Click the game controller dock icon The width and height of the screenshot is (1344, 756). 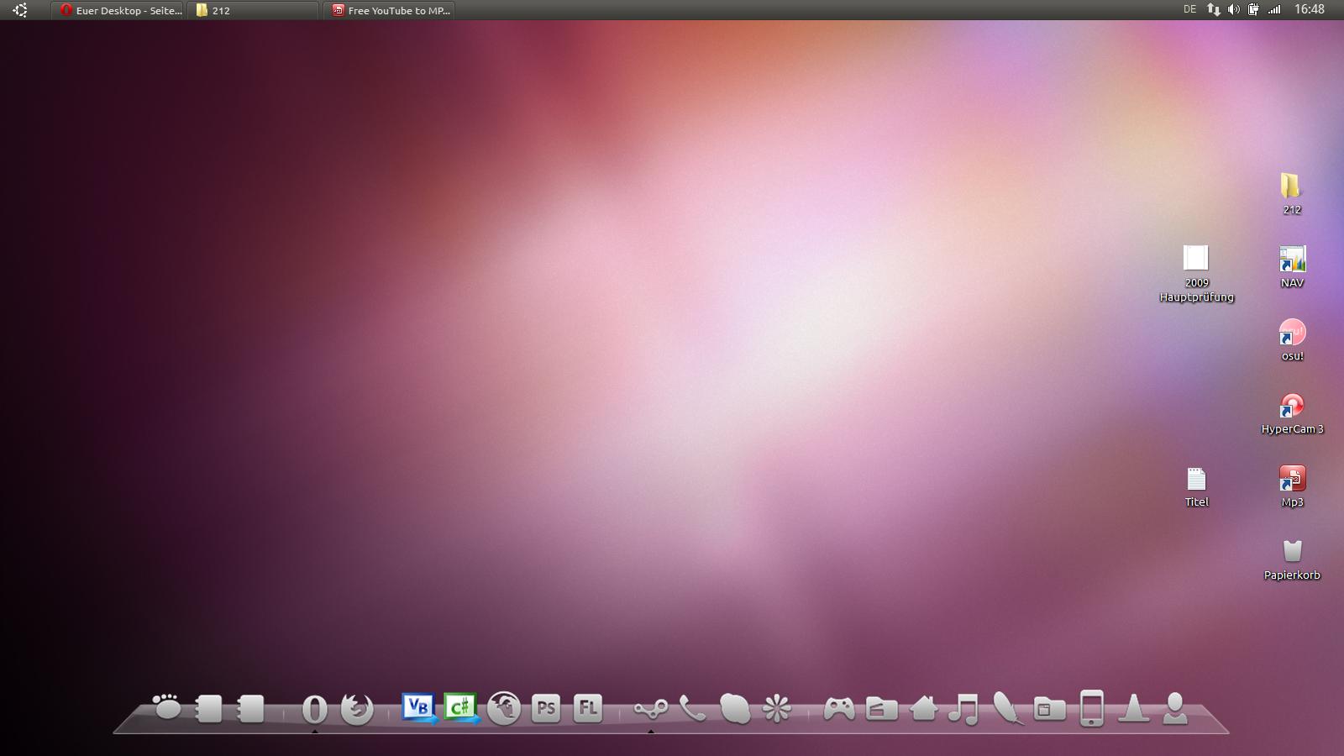(x=838, y=709)
